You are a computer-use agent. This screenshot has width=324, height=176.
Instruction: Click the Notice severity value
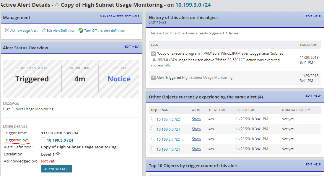click(119, 79)
